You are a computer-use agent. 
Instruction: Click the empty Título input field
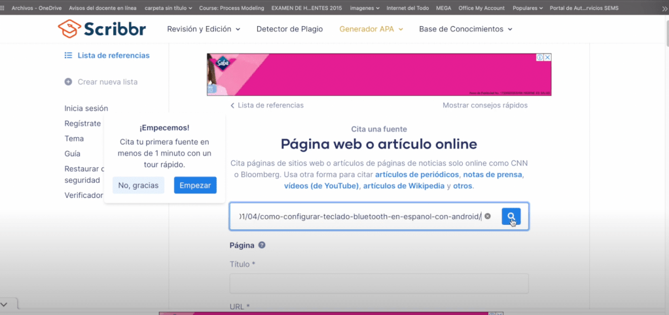point(378,284)
